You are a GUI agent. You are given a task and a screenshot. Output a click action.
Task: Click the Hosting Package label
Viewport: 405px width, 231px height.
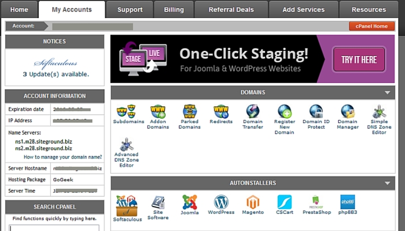click(27, 180)
